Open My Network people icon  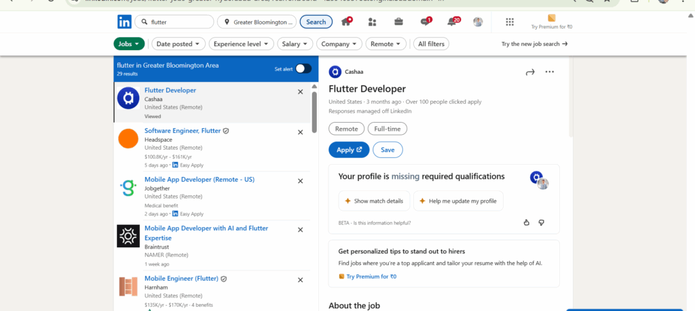point(372,22)
